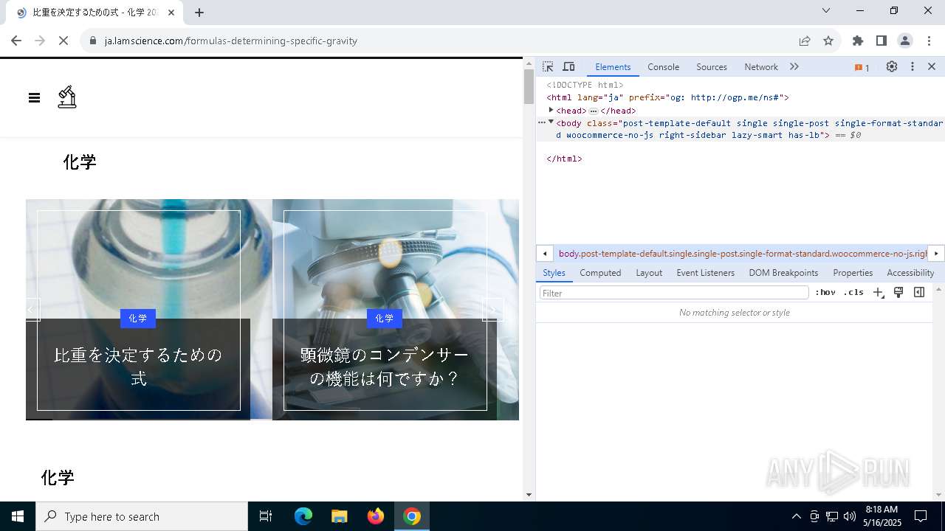Open the Properties tab
The image size is (945, 531).
tap(853, 272)
